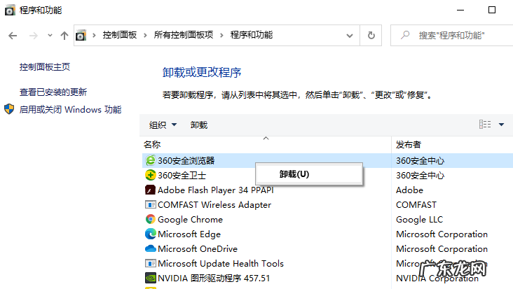Select the 360安全卫士 entry
Screen dimensions: 513x289
pyautogui.click(x=182, y=176)
